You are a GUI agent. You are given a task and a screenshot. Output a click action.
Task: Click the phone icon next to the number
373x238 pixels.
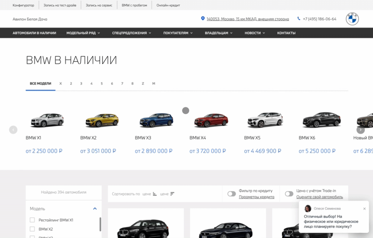click(299, 19)
